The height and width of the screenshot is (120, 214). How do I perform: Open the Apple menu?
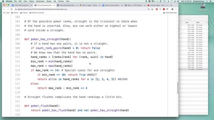pos(3,1)
